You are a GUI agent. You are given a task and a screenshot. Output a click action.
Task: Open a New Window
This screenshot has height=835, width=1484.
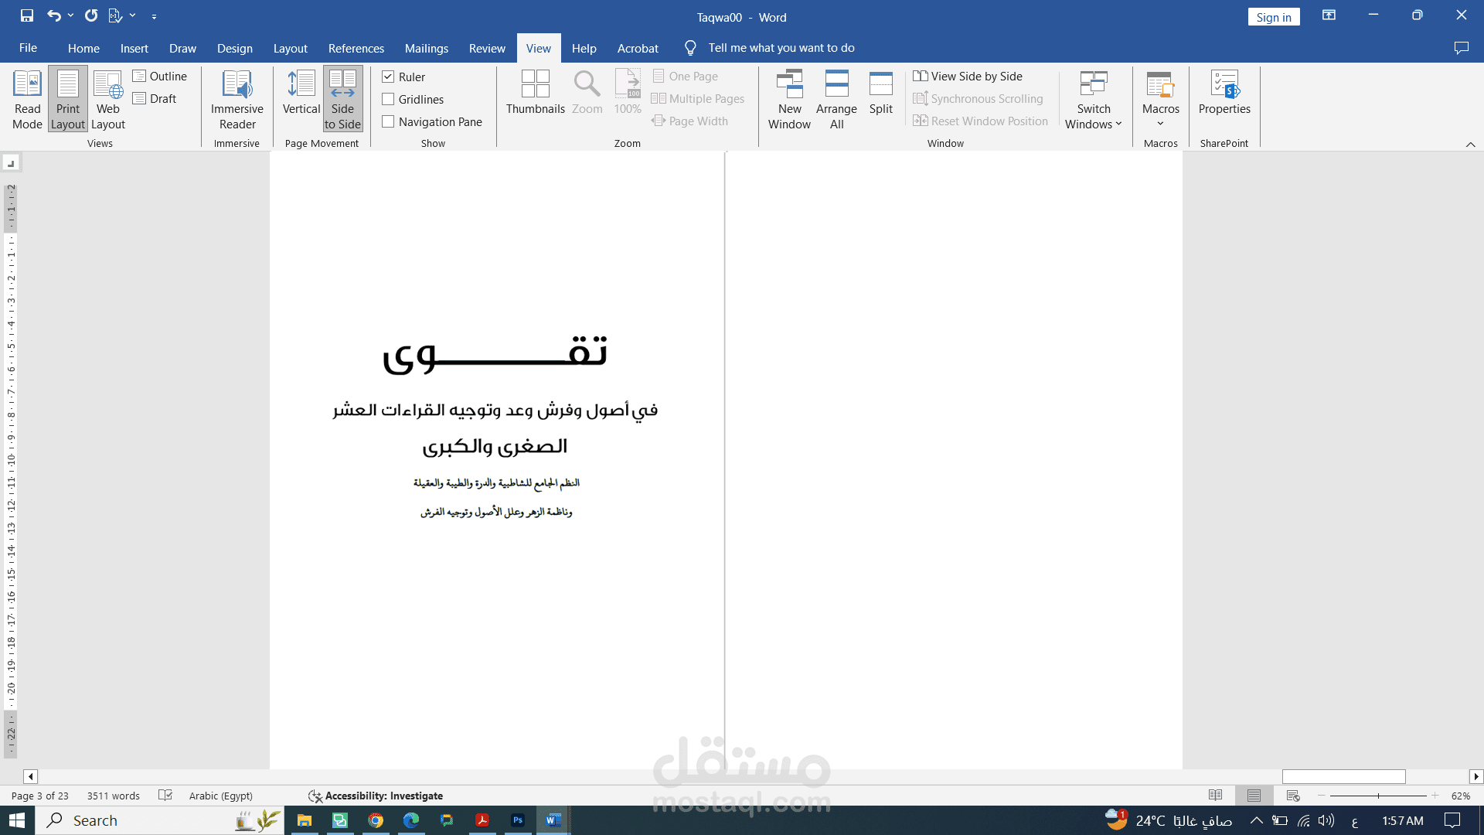tap(789, 99)
